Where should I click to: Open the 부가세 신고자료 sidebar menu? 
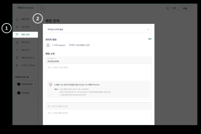(25, 65)
